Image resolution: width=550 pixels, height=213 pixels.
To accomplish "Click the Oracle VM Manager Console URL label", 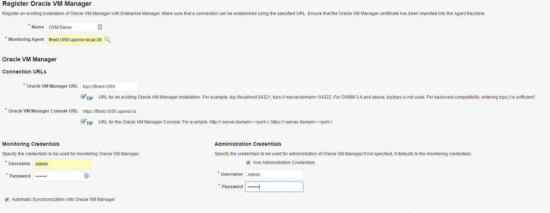I will tap(43, 111).
